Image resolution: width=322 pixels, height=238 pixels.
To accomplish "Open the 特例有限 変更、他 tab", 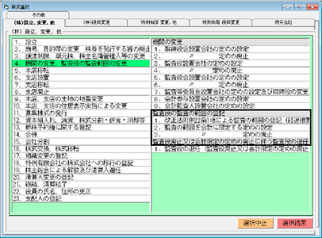I will (x=159, y=23).
